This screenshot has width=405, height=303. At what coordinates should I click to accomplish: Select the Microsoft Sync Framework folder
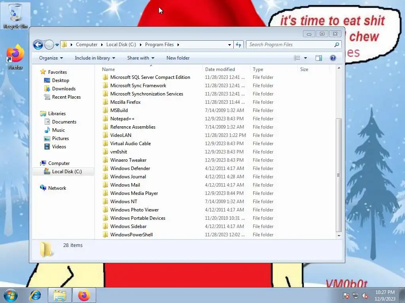click(138, 86)
